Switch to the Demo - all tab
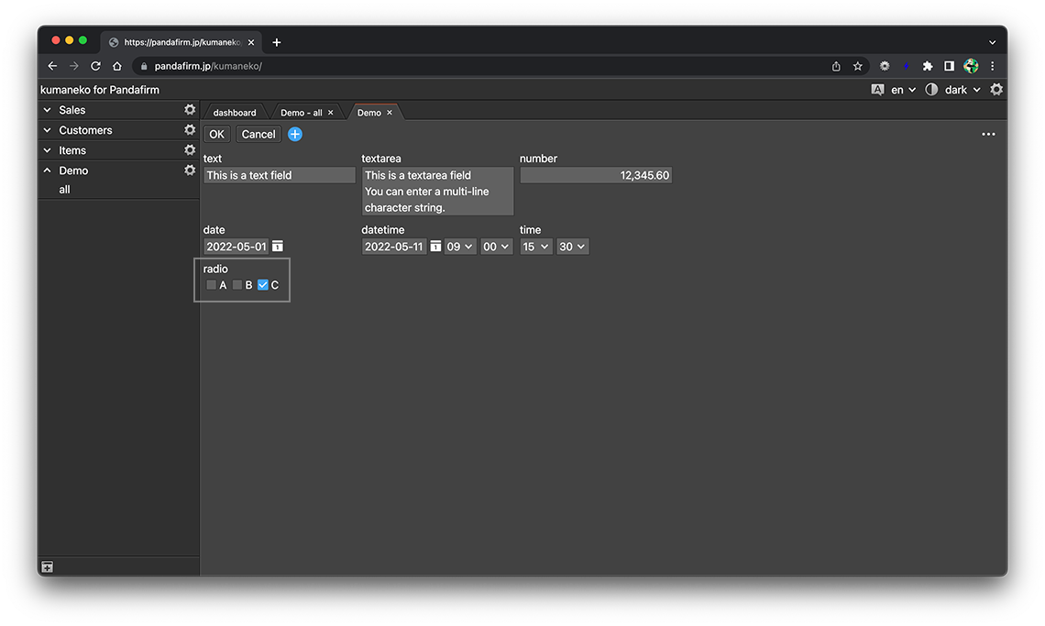 click(x=301, y=113)
